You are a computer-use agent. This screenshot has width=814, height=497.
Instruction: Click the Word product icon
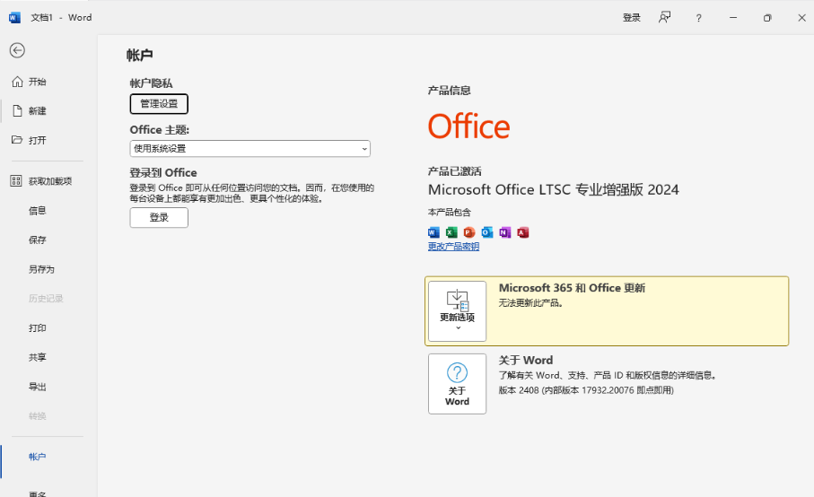tap(433, 232)
